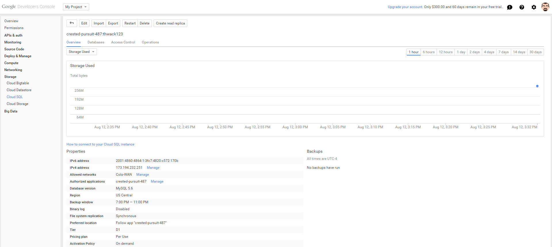Open the user profile avatar
552x247 pixels.
click(545, 7)
